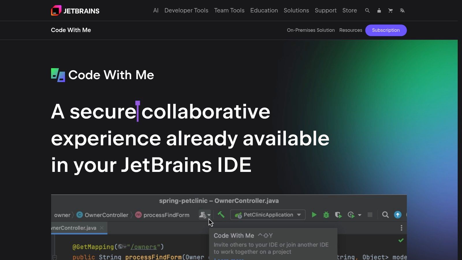Open the account profile icon
This screenshot has width=462, height=260.
point(379,10)
